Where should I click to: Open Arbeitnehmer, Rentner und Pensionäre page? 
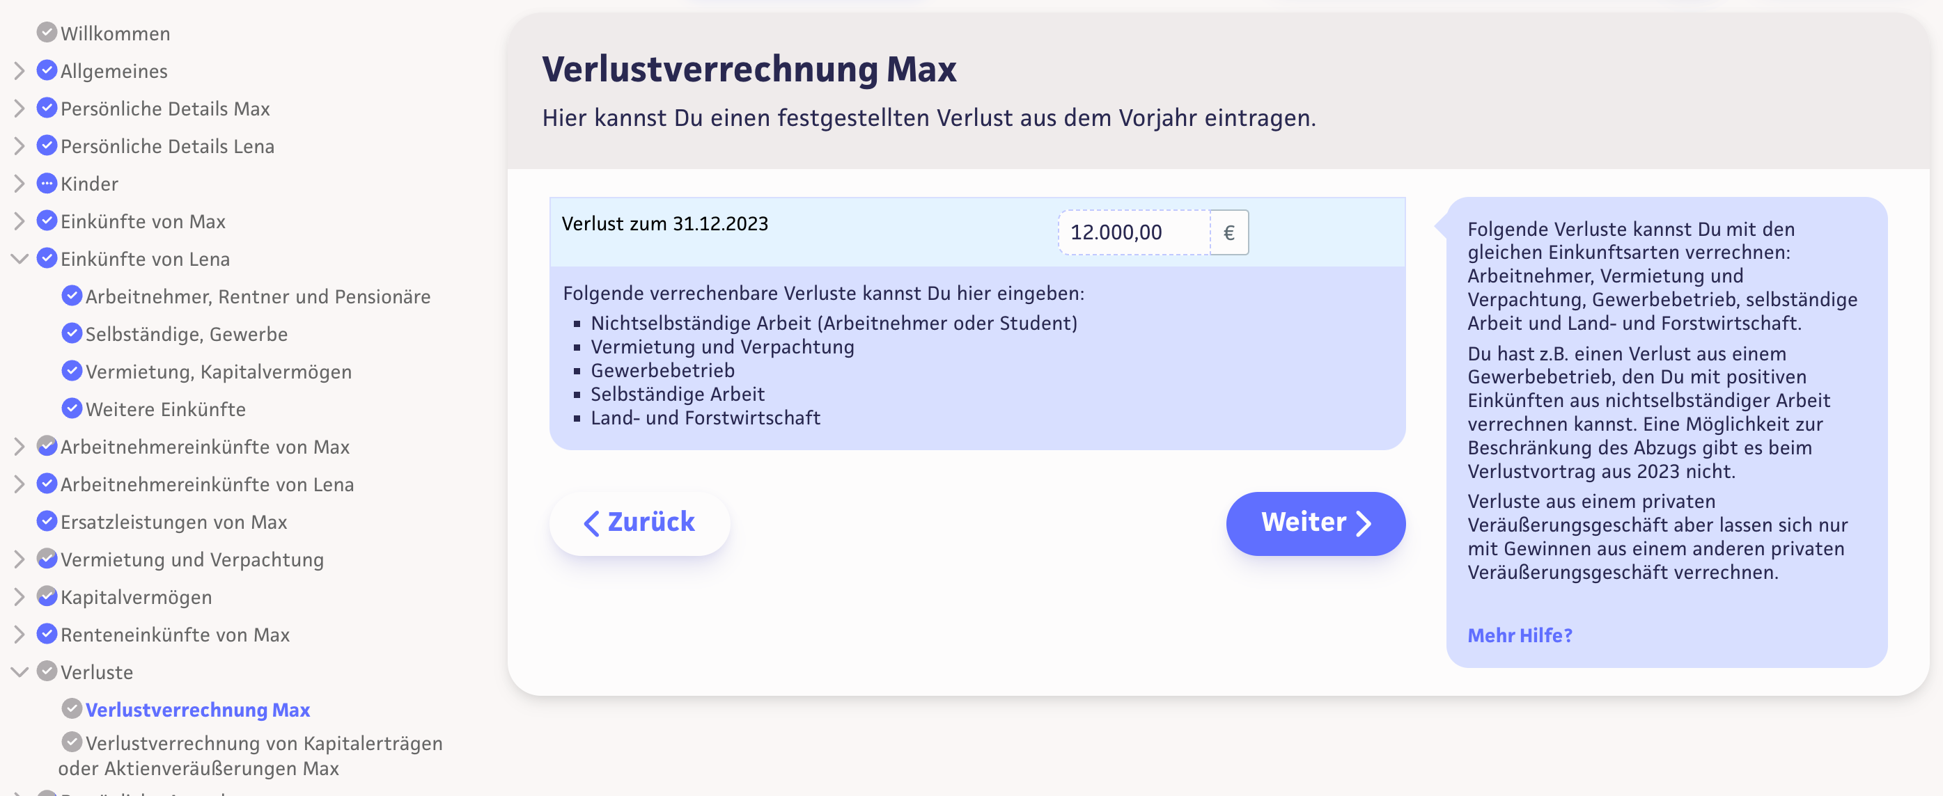point(257,296)
